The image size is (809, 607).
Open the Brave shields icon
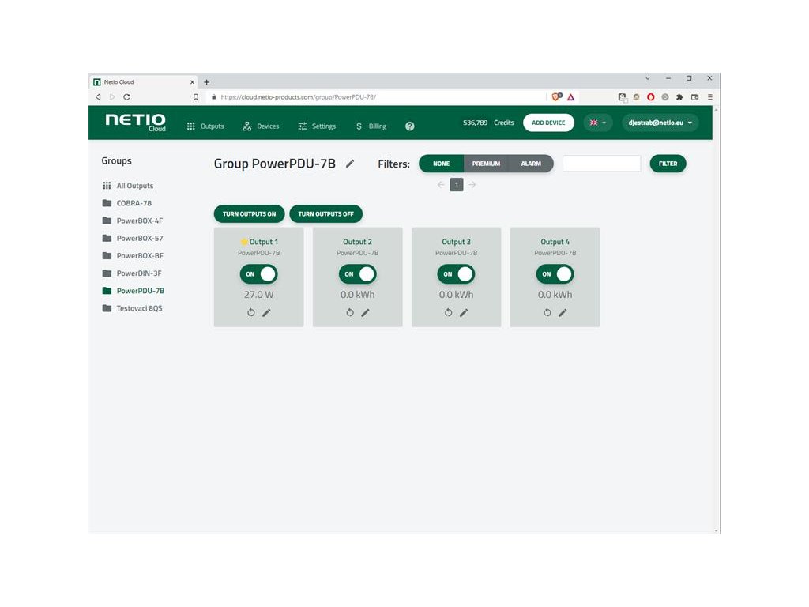click(x=557, y=97)
